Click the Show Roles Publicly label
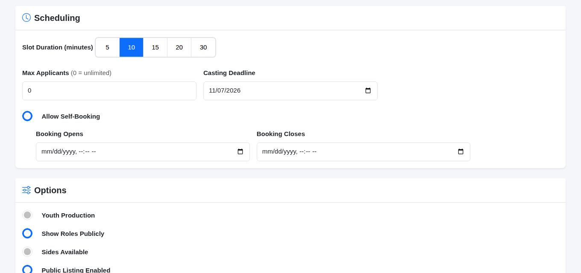The width and height of the screenshot is (581, 273). point(73,234)
